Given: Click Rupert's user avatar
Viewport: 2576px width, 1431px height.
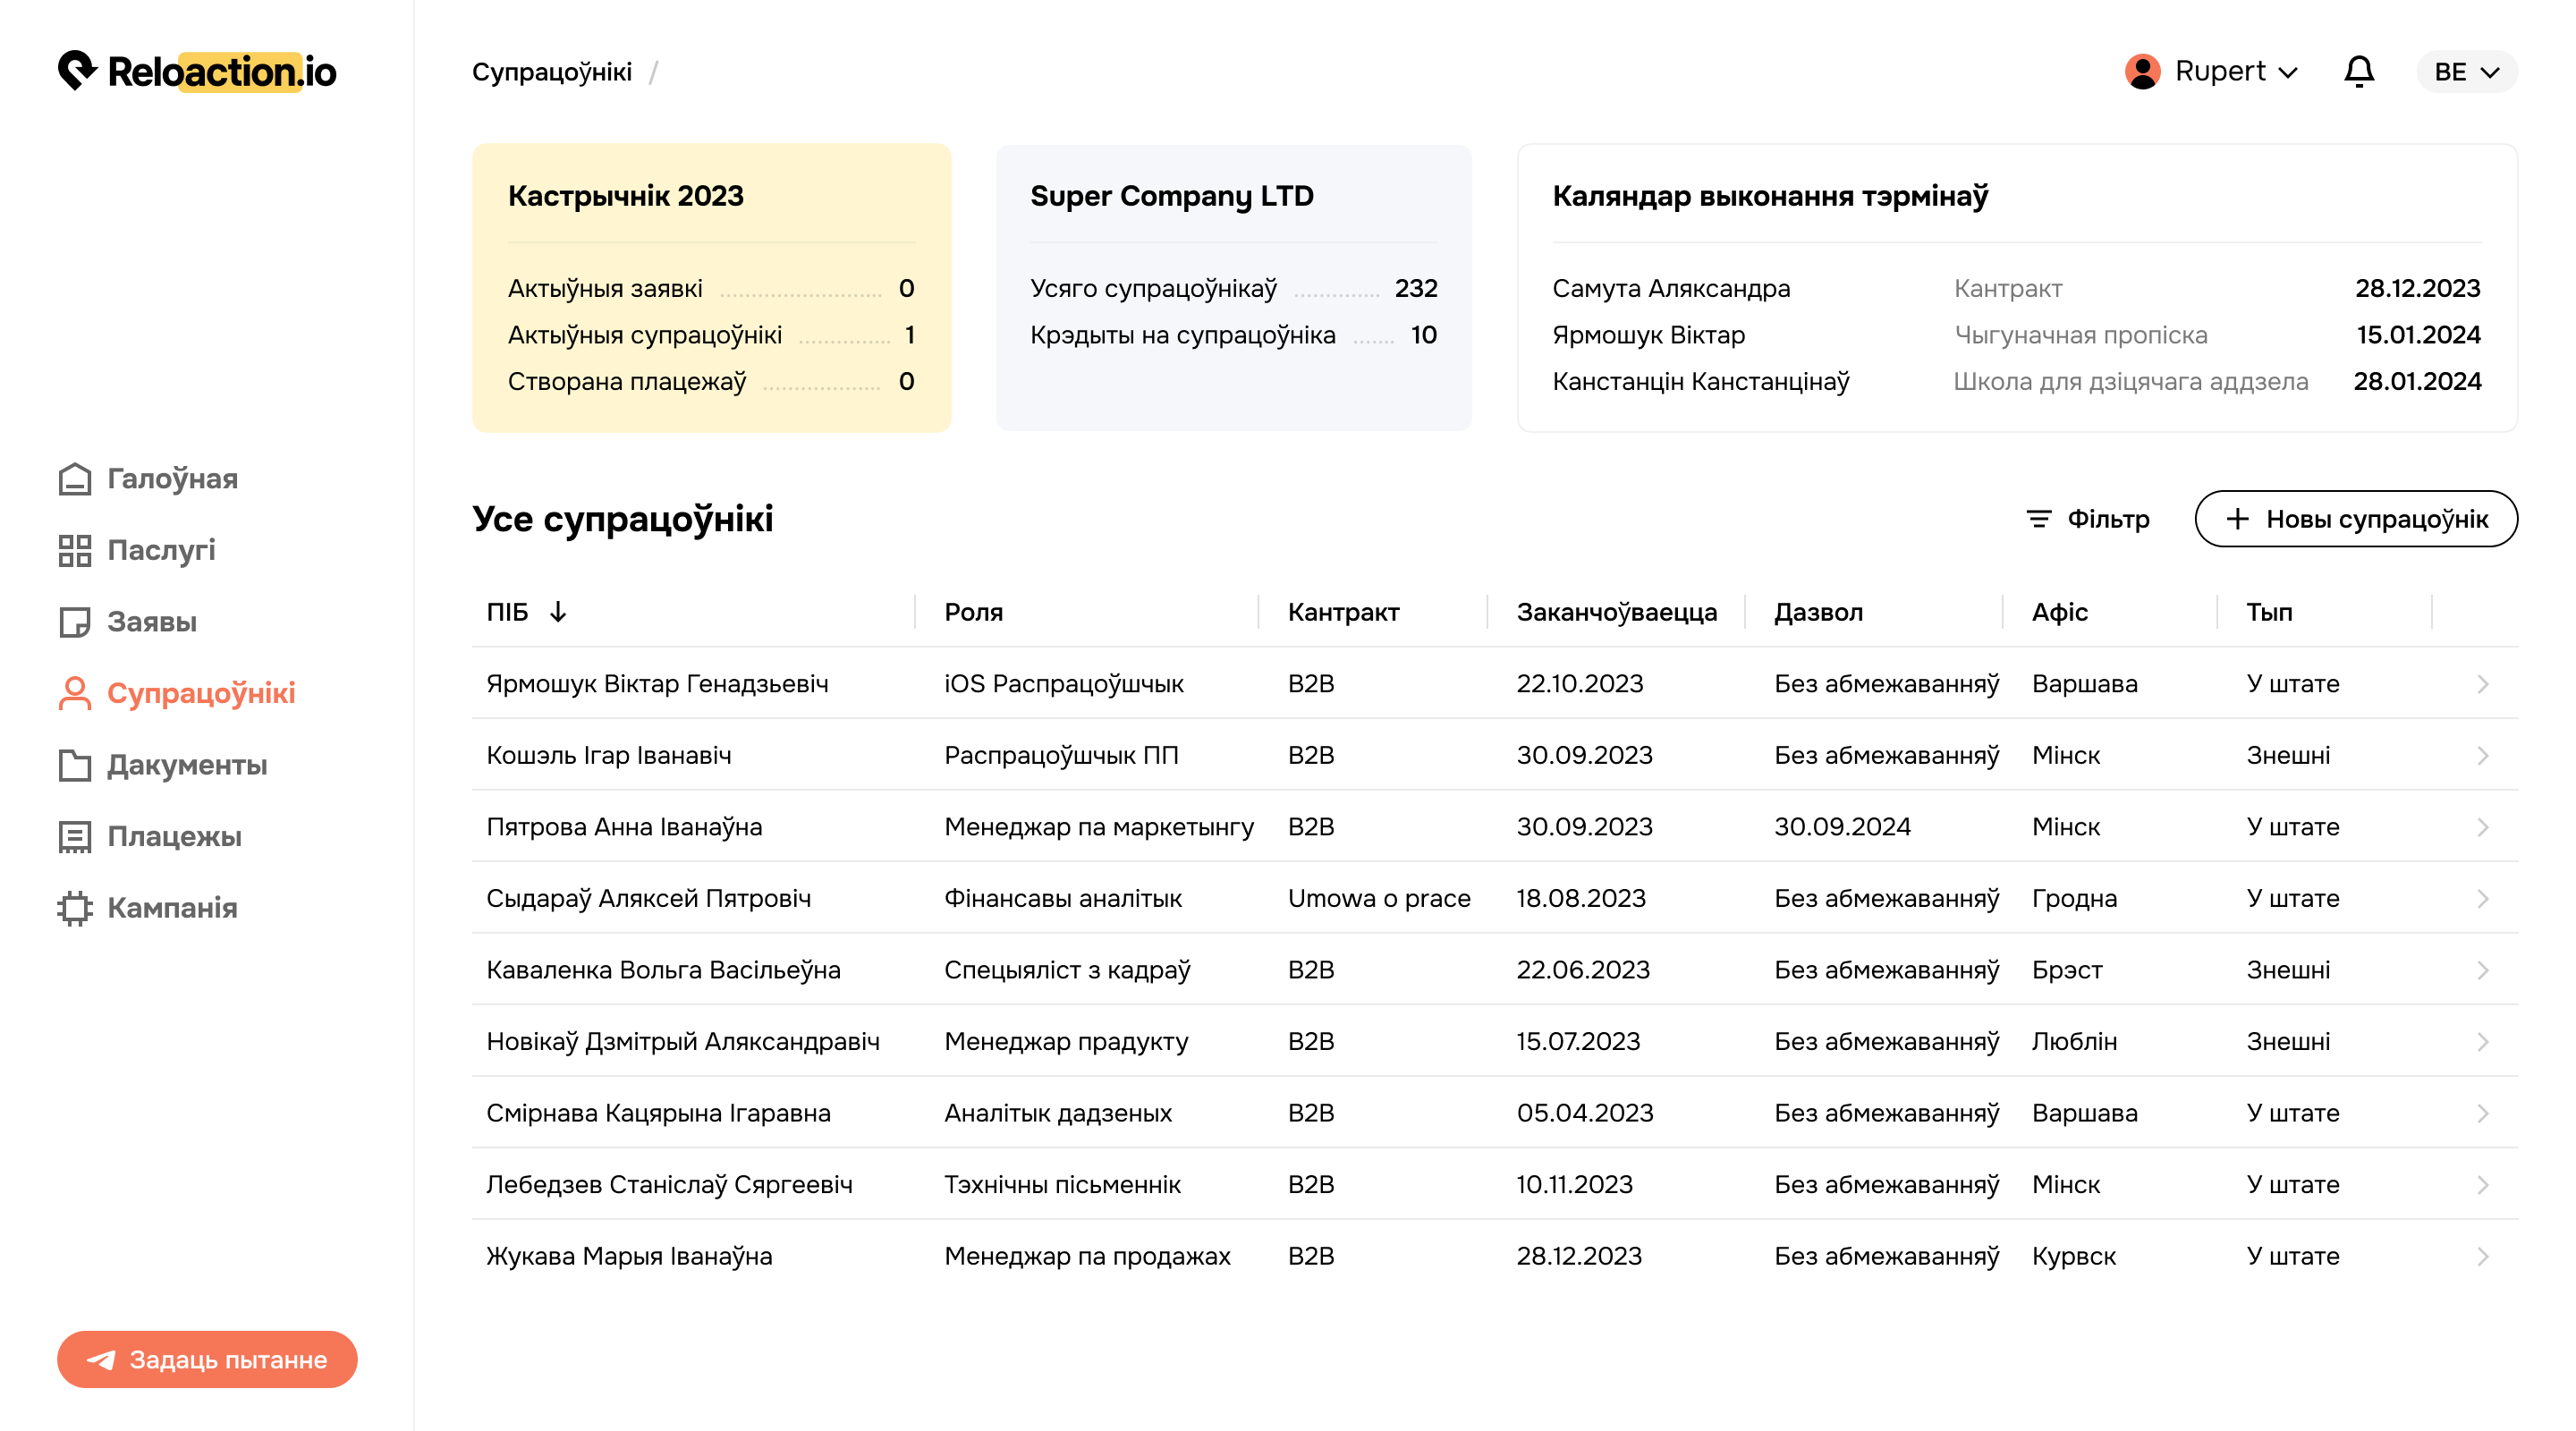Looking at the screenshot, I should coord(2142,71).
